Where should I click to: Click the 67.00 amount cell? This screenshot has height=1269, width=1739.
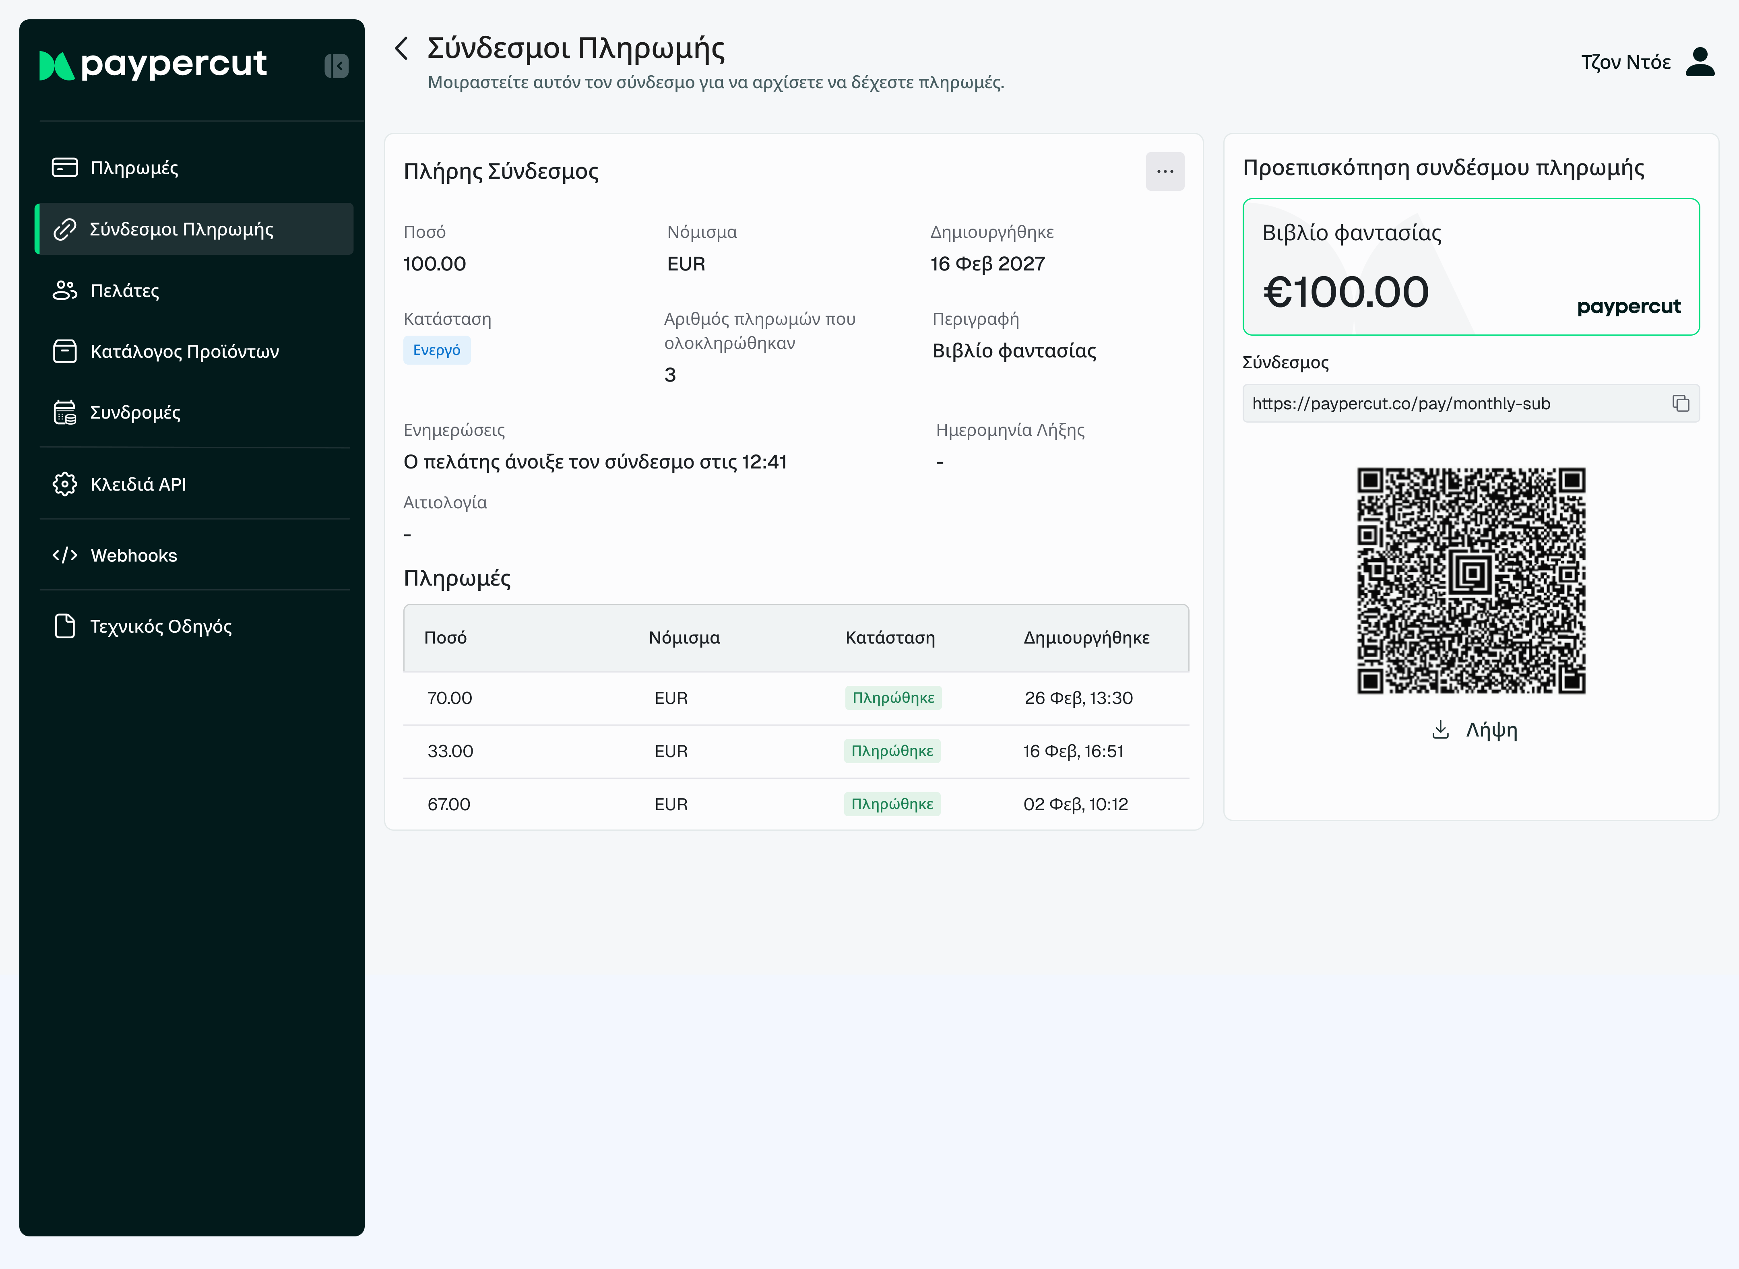[448, 803]
